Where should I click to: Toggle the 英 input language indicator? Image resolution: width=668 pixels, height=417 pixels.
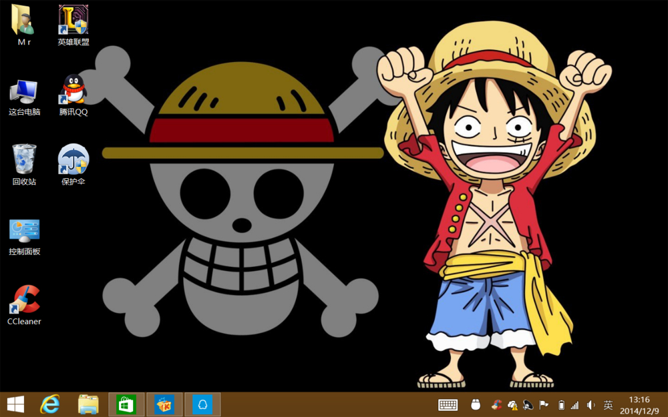608,405
